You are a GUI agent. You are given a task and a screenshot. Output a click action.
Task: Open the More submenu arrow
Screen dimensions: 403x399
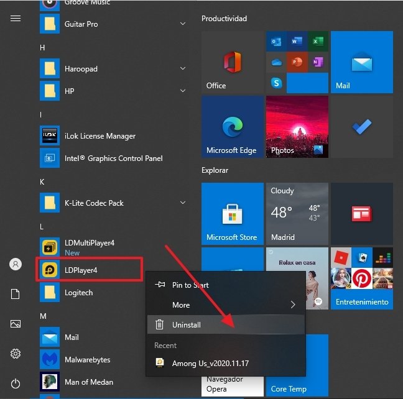click(293, 305)
